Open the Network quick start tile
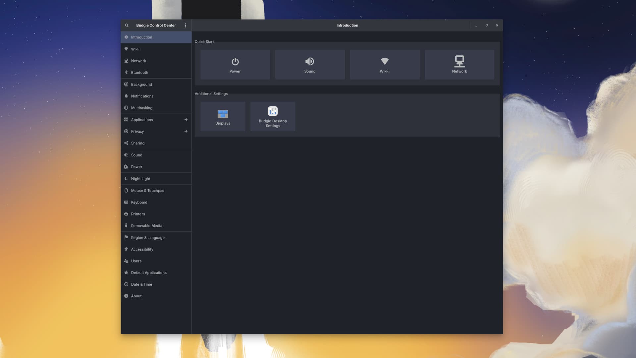 point(459,64)
